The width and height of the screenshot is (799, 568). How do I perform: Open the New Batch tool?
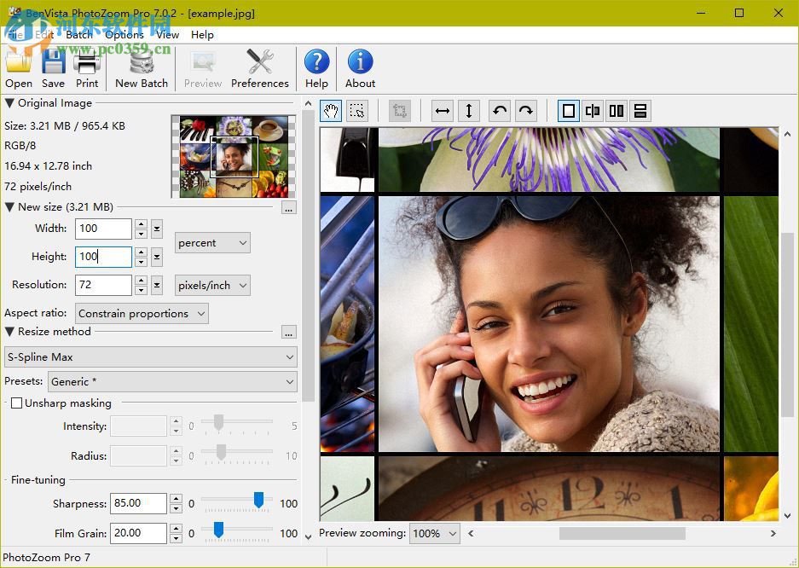pos(141,67)
